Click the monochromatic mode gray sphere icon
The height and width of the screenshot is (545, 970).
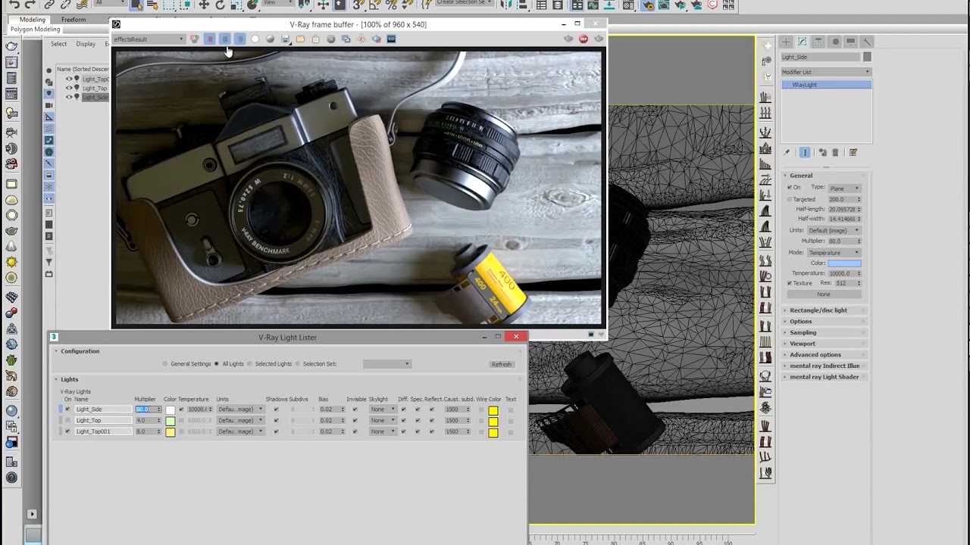271,39
